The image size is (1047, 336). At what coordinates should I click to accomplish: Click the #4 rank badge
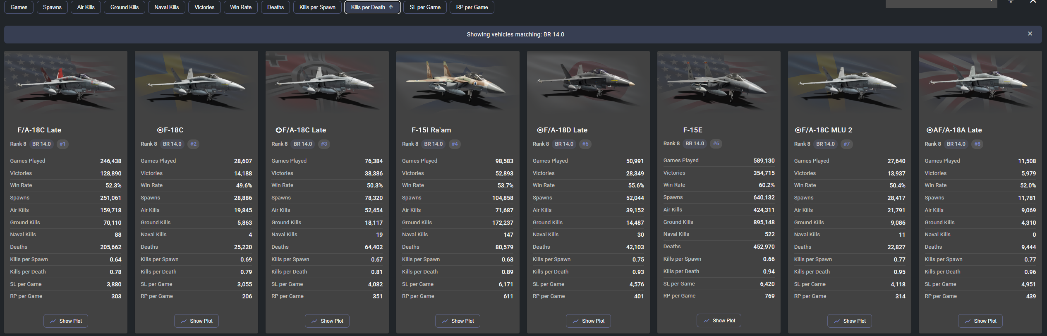455,144
